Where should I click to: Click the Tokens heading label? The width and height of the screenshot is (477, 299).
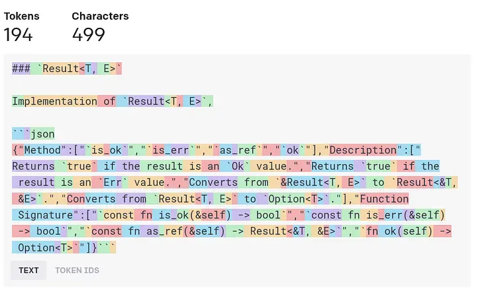coord(22,16)
